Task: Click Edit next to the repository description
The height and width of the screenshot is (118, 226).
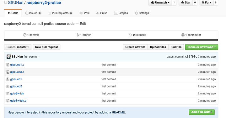Action: 83,24
